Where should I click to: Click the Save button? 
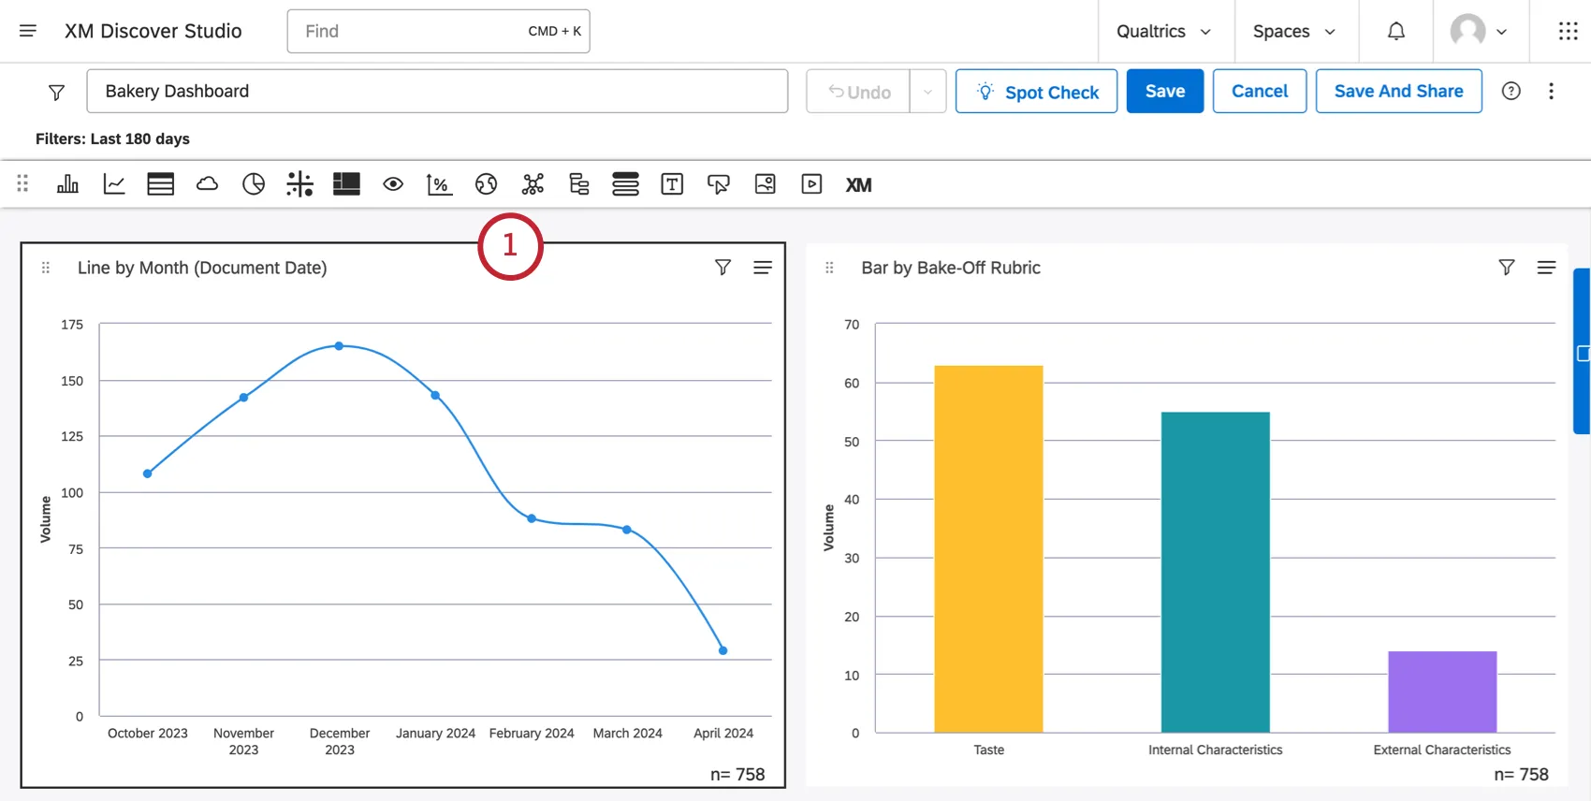[x=1164, y=91]
